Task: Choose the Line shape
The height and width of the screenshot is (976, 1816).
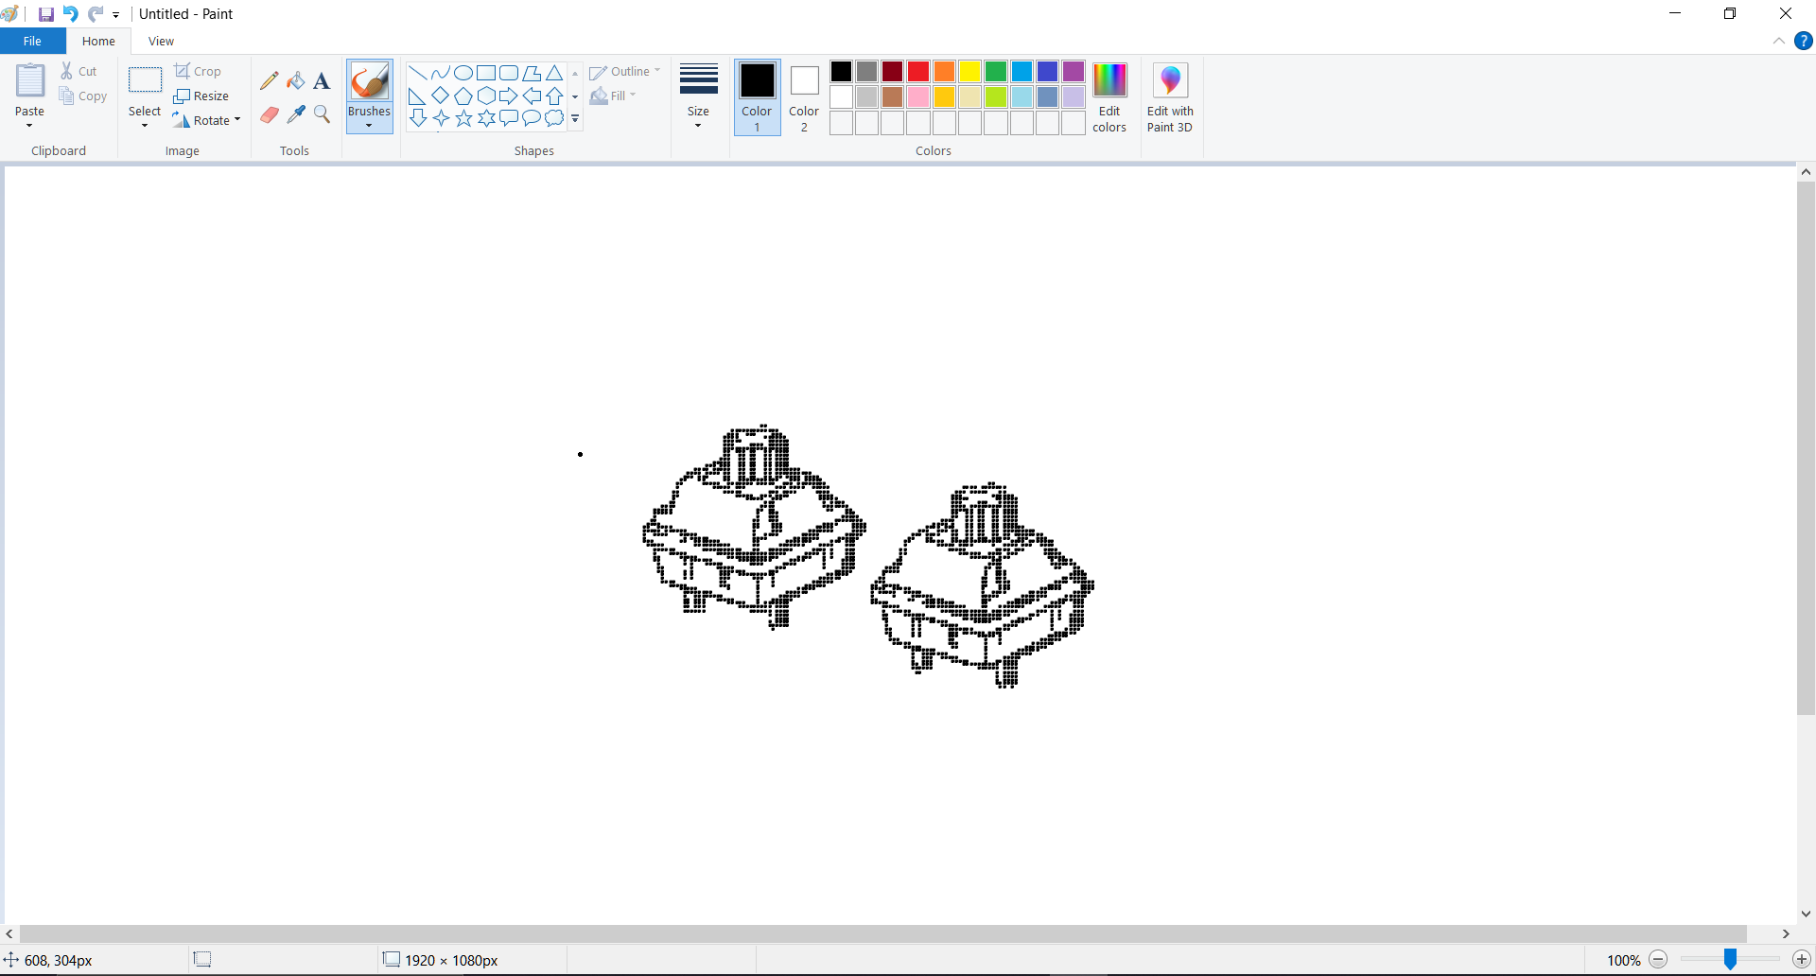Action: (x=417, y=73)
